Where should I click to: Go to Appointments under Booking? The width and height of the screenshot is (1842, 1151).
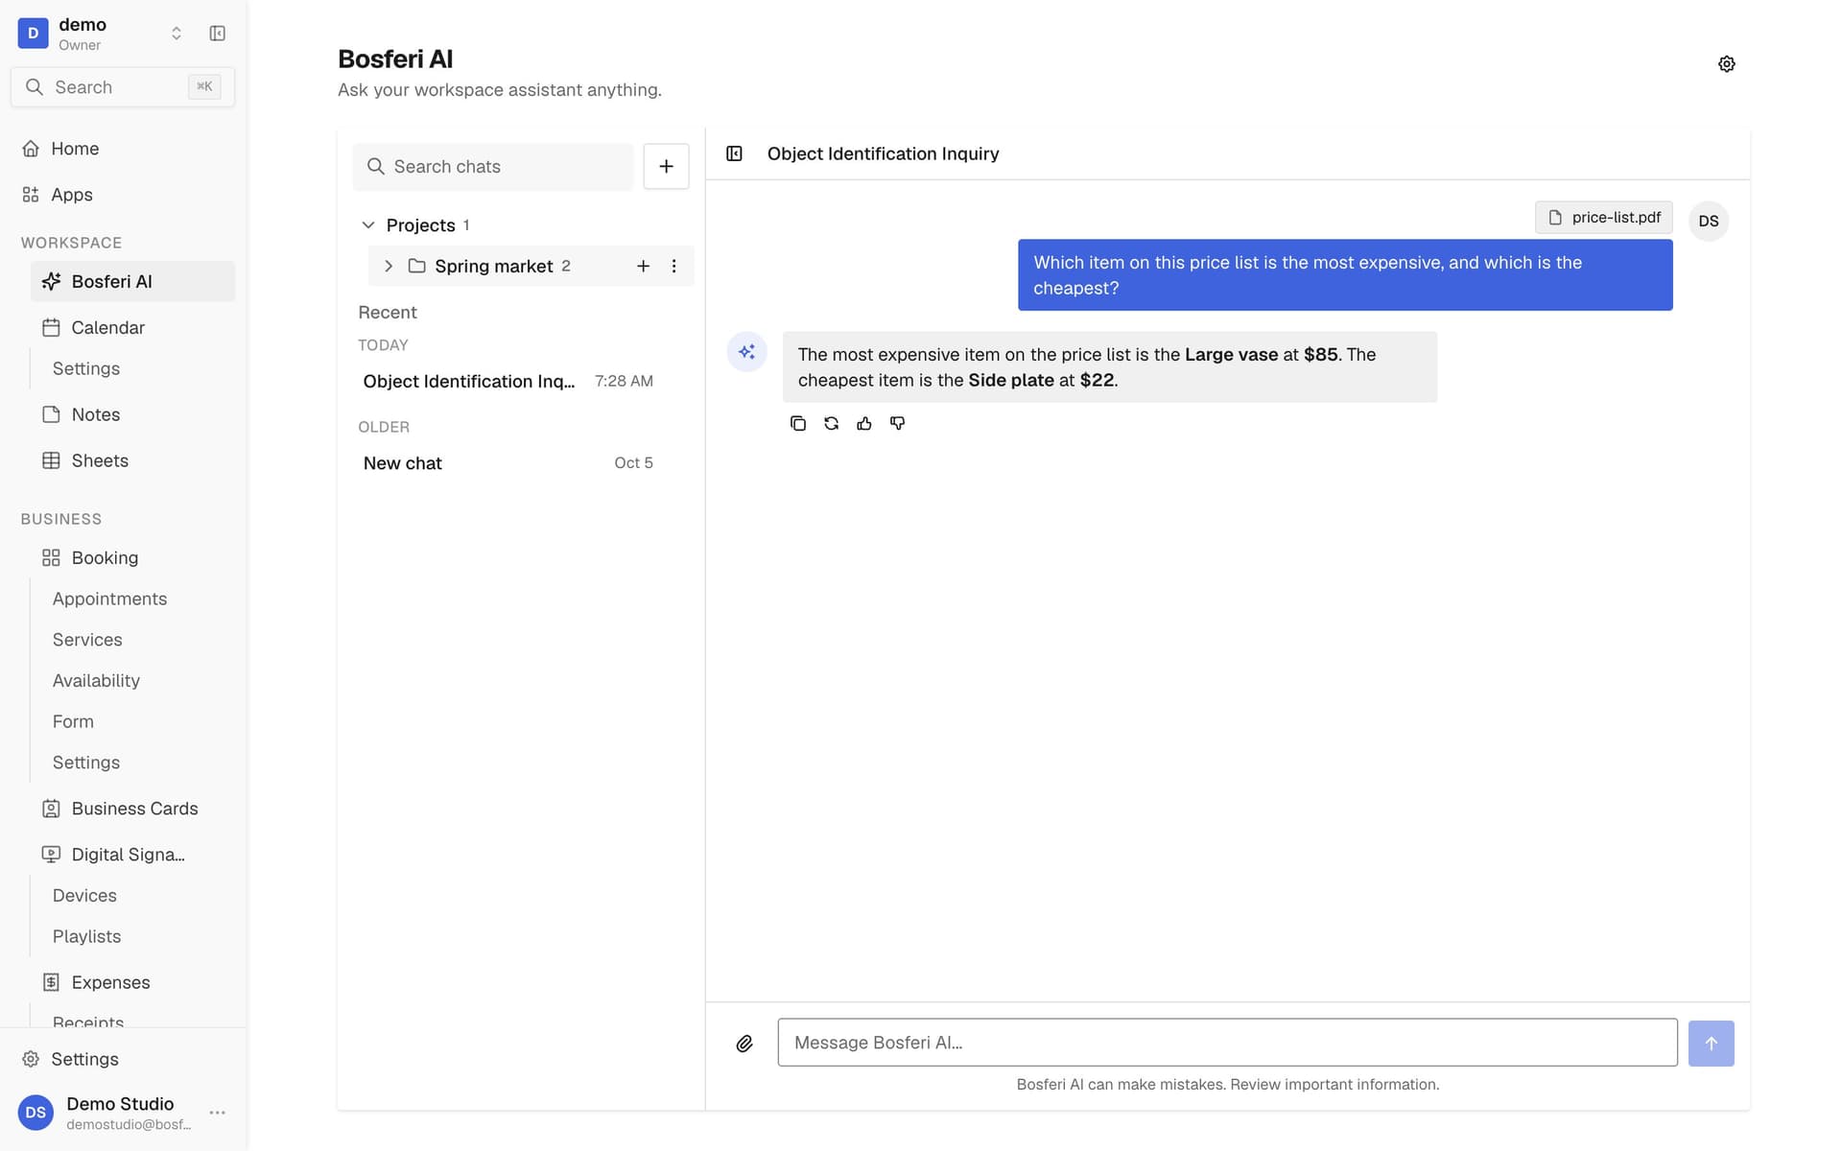109,599
